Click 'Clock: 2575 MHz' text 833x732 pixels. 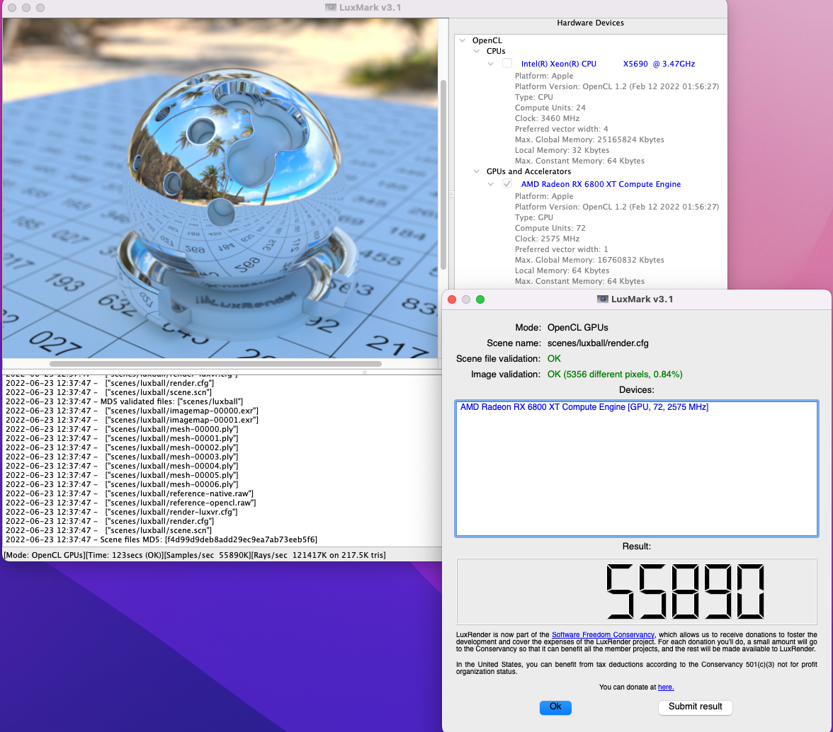pos(547,239)
